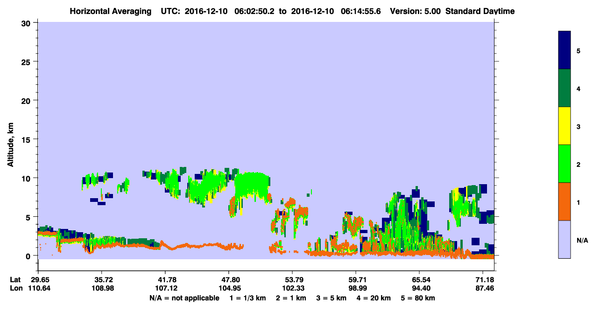Click the orange colorbar segment labeled 1
Viewport: 607px width, 311px height.
coord(565,201)
